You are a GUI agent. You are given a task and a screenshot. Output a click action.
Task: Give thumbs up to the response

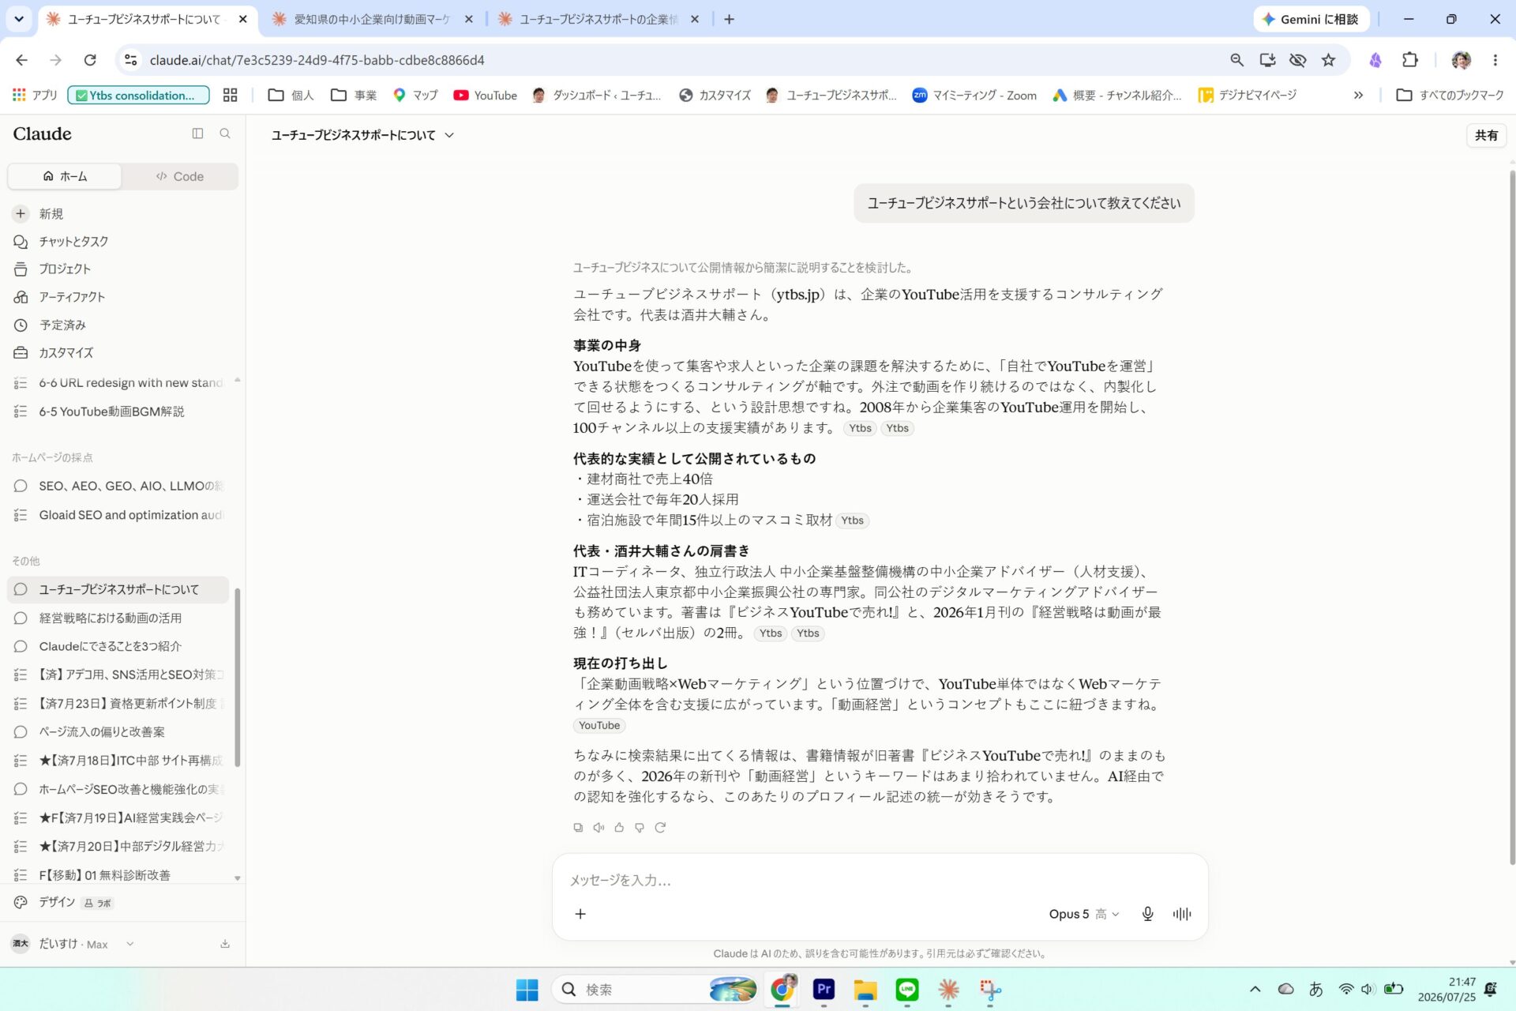(619, 828)
